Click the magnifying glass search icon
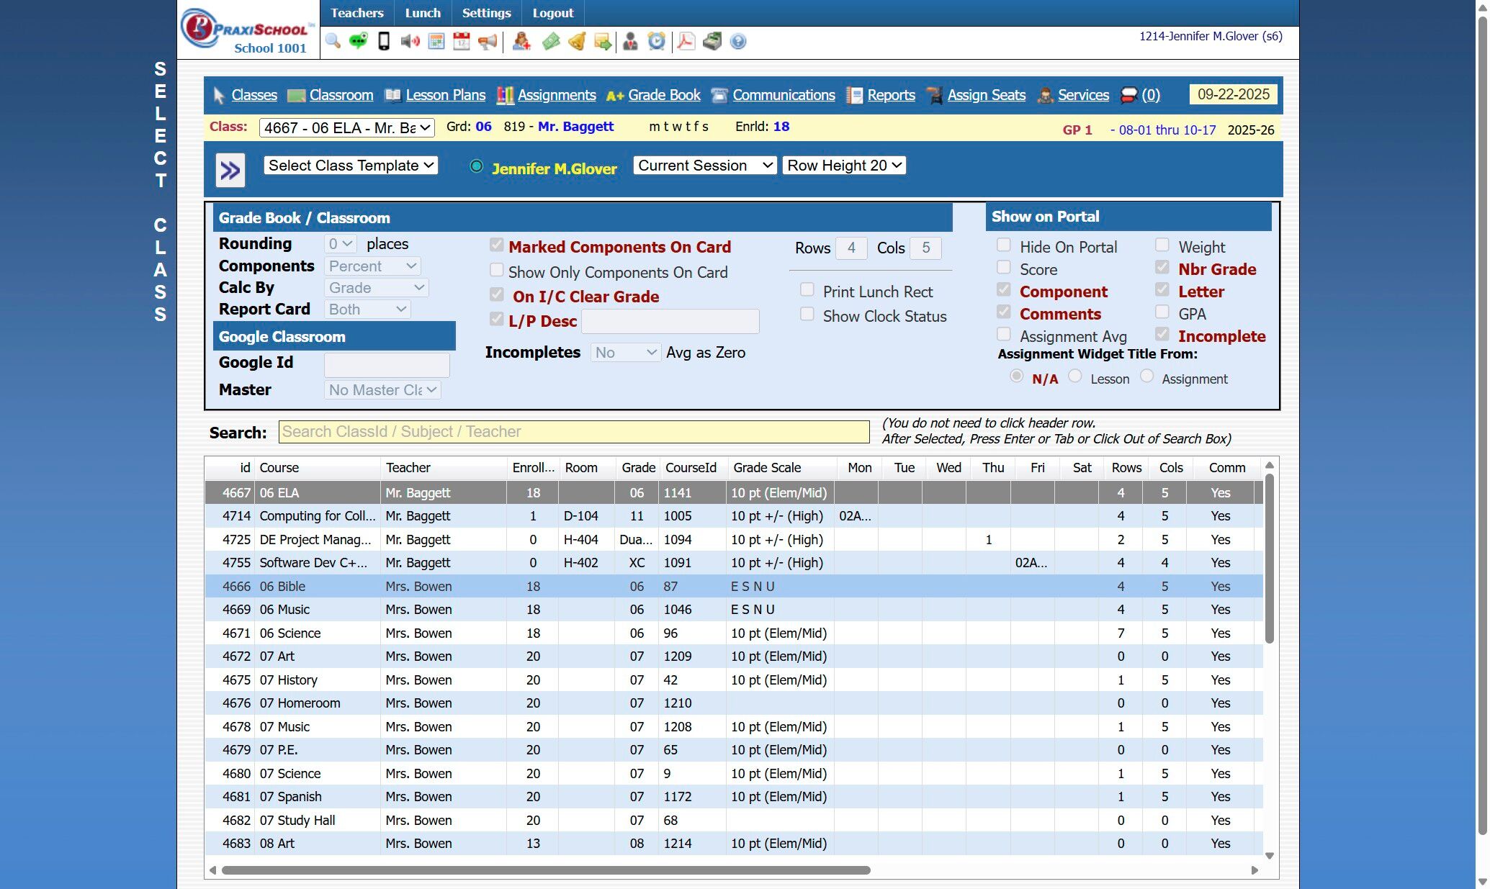 [x=333, y=41]
